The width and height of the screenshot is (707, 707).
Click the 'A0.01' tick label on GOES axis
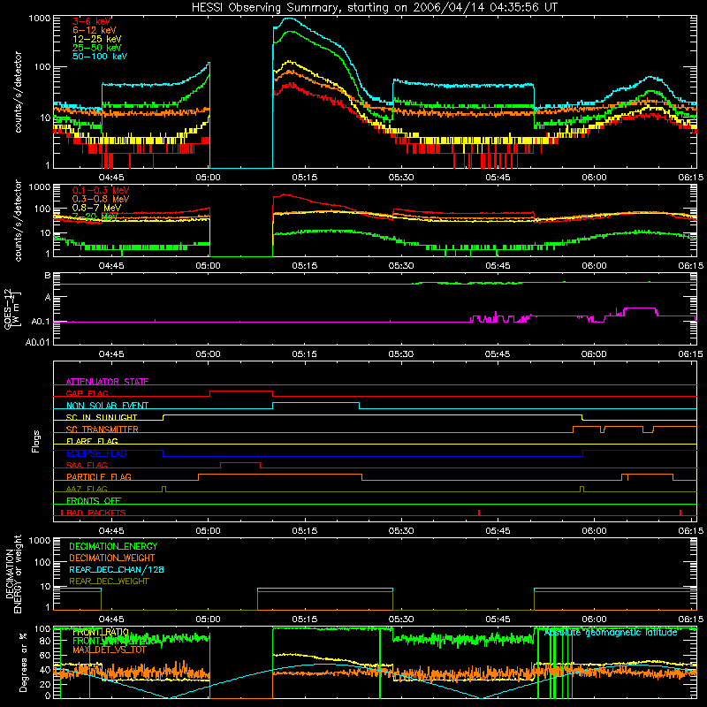(37, 342)
